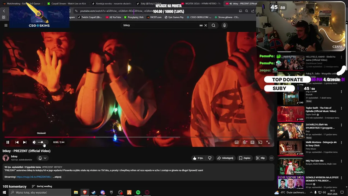The image size is (348, 196).
Task: Start voice search with the microphone icon
Action: point(224,25)
